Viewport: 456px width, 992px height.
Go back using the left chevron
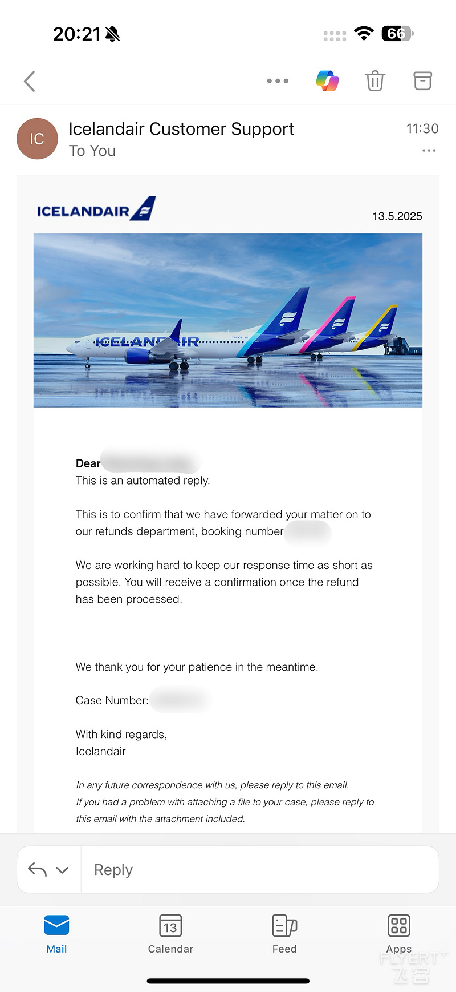click(x=30, y=82)
